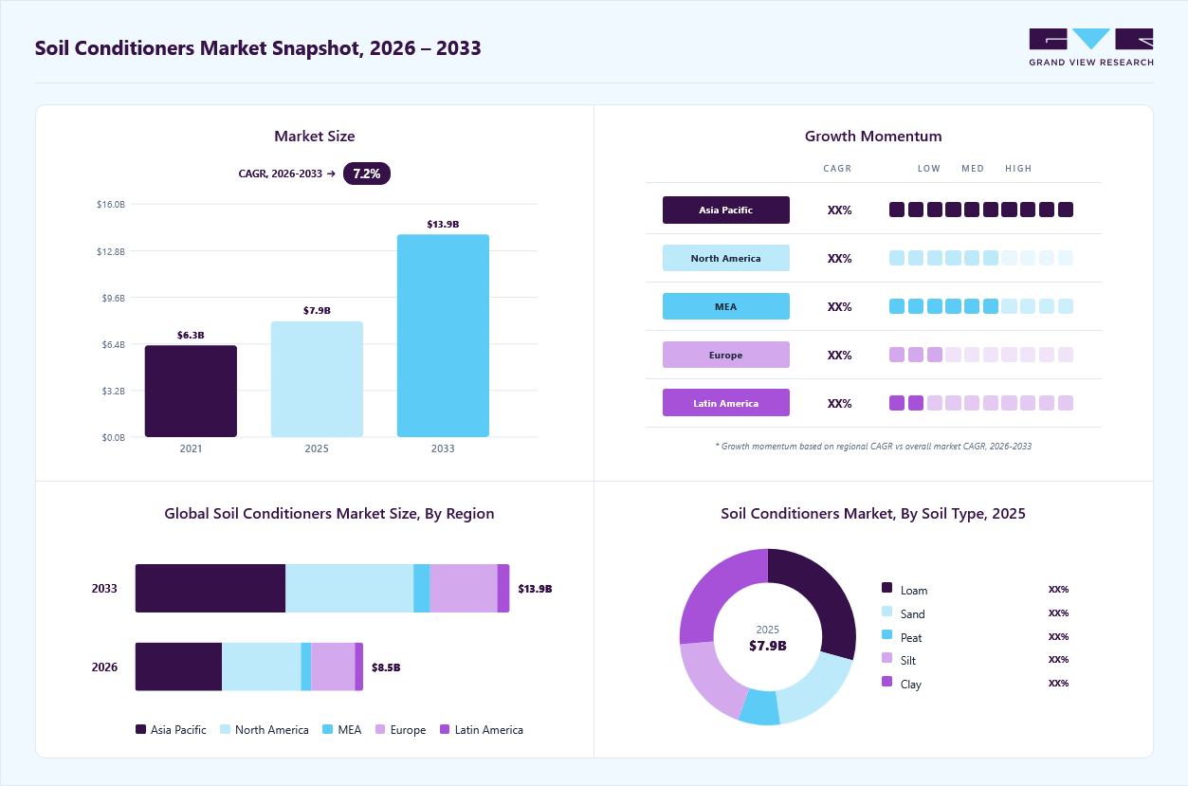Click the Latin America region label
The image size is (1188, 786).
[726, 403]
